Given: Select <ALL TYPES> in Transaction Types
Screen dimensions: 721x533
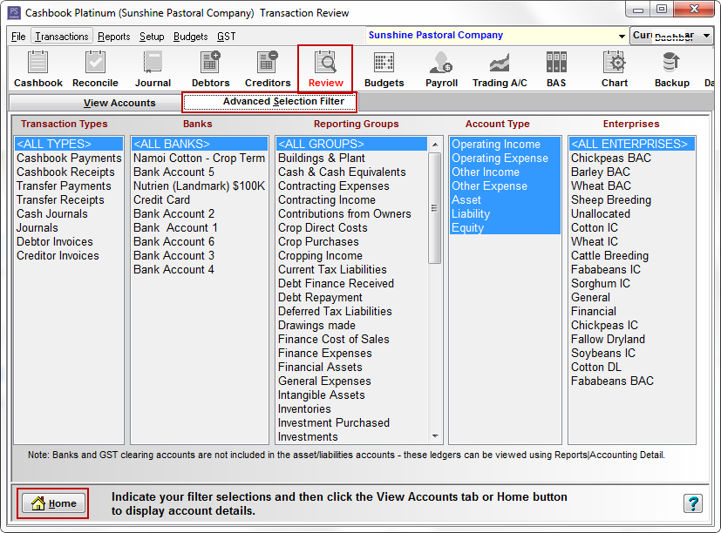Looking at the screenshot, I should (x=69, y=144).
